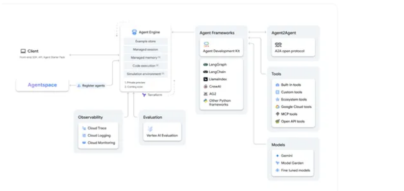Click the 'Cloud Logging' text
Viewport: 404px width, 191px height.
click(99, 136)
